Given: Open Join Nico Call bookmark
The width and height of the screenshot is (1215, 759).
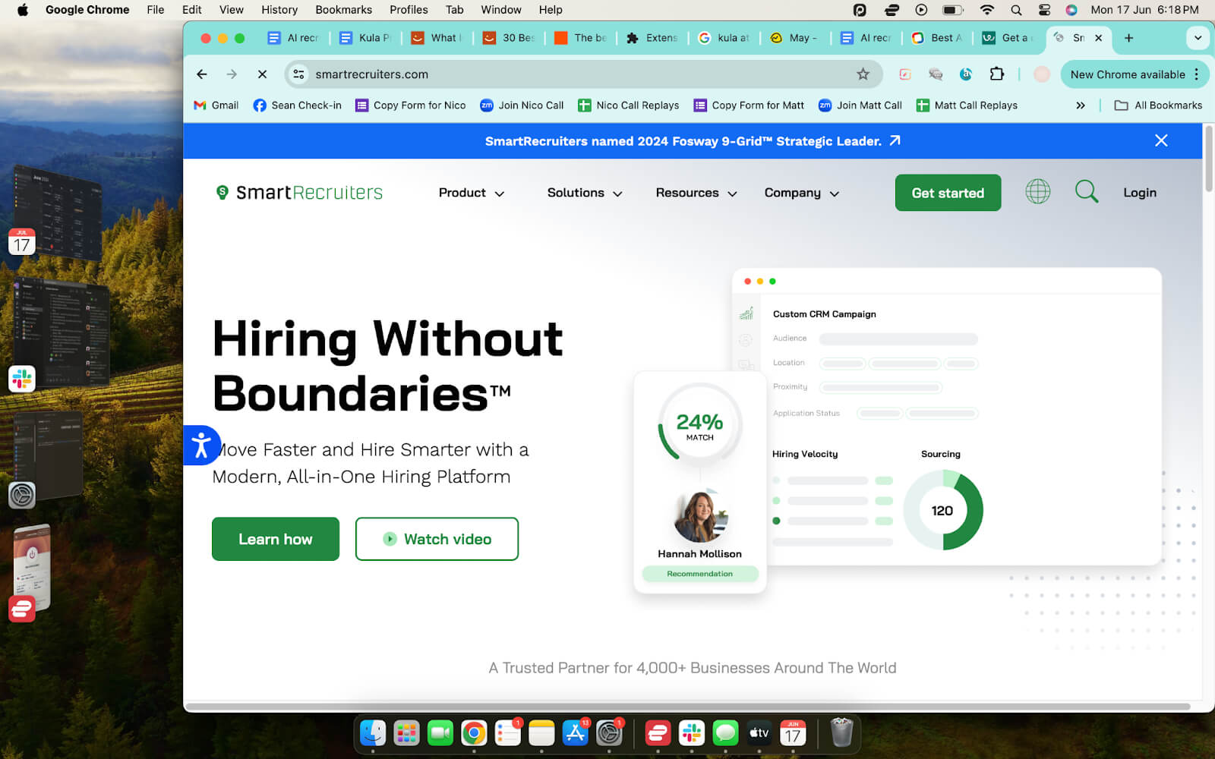Looking at the screenshot, I should coord(522,106).
